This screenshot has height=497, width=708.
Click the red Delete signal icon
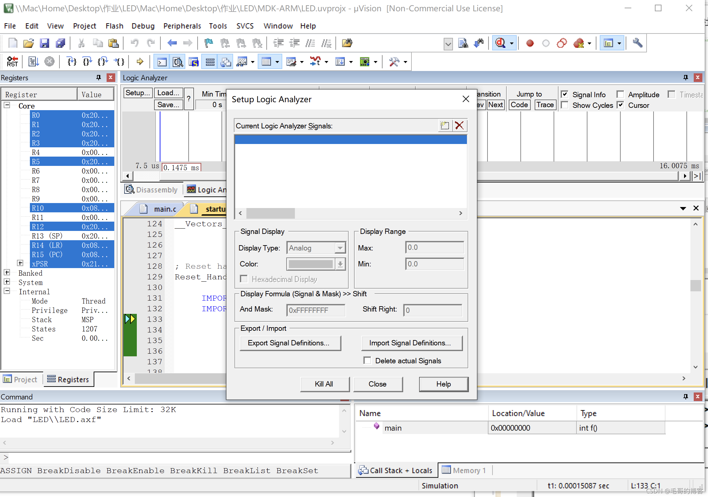click(x=459, y=125)
